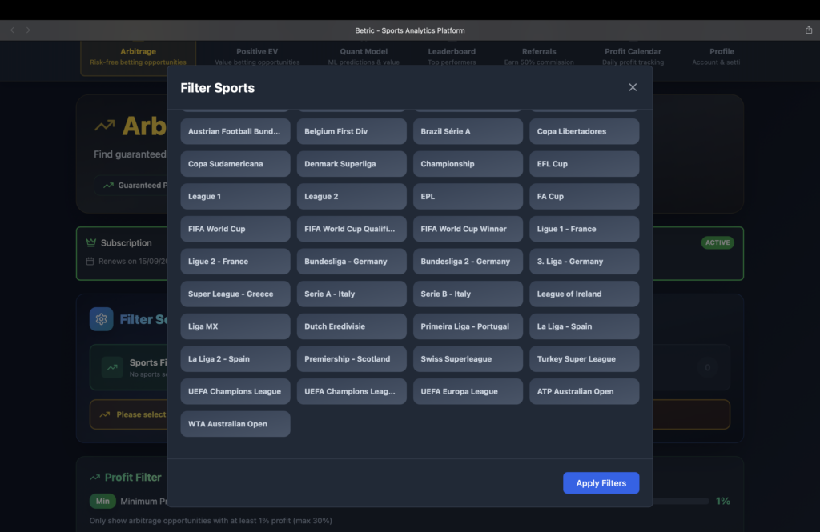Viewport: 820px width, 532px height.
Task: Open the Profit Calendar tab
Action: click(x=633, y=56)
